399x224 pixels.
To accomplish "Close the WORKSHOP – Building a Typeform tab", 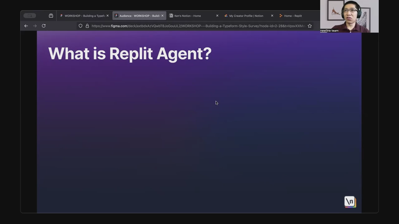I will [x=108, y=16].
